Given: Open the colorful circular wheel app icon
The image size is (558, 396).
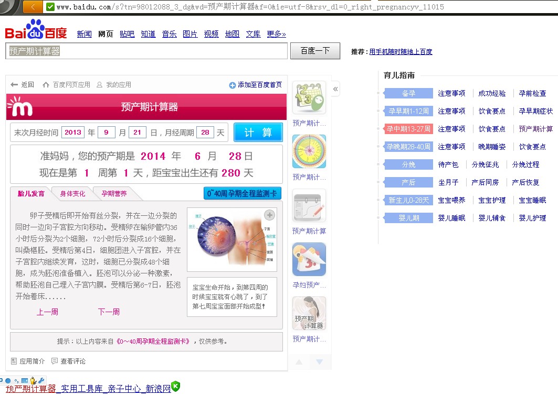Looking at the screenshot, I should click(309, 151).
